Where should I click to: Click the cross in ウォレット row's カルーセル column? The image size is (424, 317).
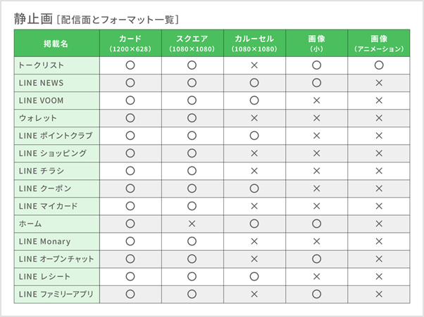(x=254, y=117)
